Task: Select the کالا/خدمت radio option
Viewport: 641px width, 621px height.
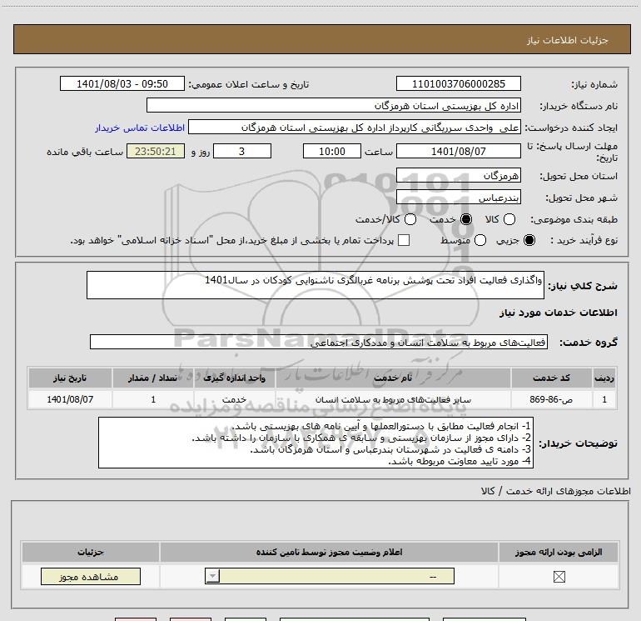Action: pyautogui.click(x=410, y=219)
